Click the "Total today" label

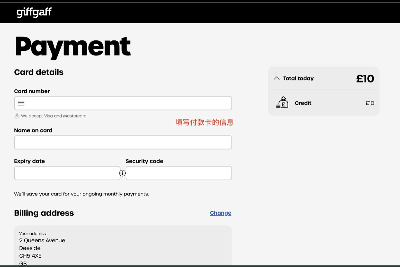298,78
